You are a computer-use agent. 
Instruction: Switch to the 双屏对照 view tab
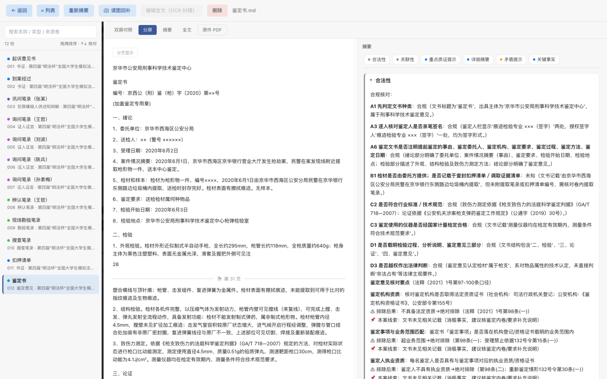123,30
